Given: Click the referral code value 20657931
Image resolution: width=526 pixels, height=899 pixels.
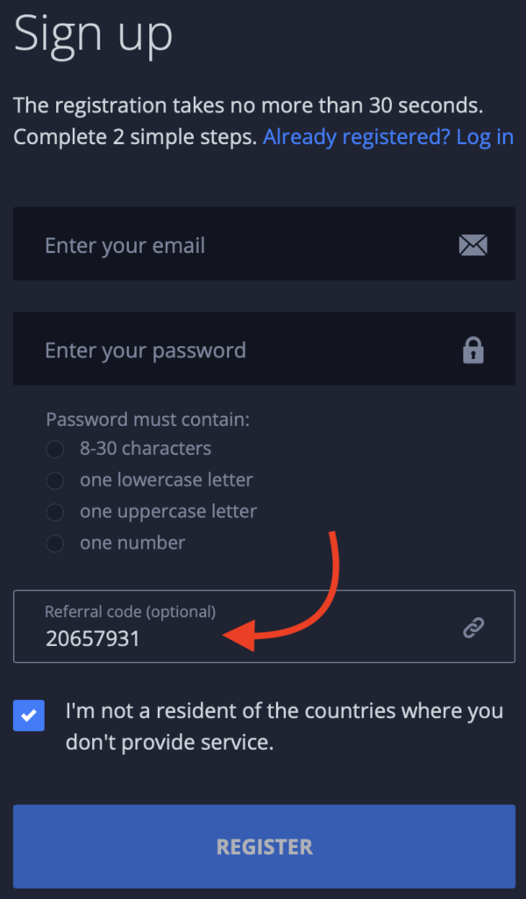Looking at the screenshot, I should pos(92,638).
